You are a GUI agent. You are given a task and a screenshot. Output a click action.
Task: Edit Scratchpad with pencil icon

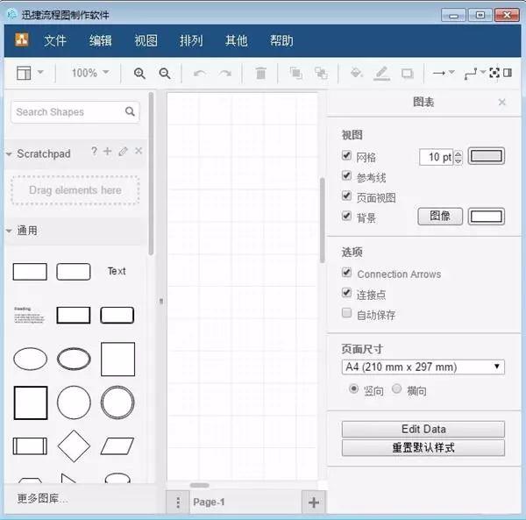[123, 152]
